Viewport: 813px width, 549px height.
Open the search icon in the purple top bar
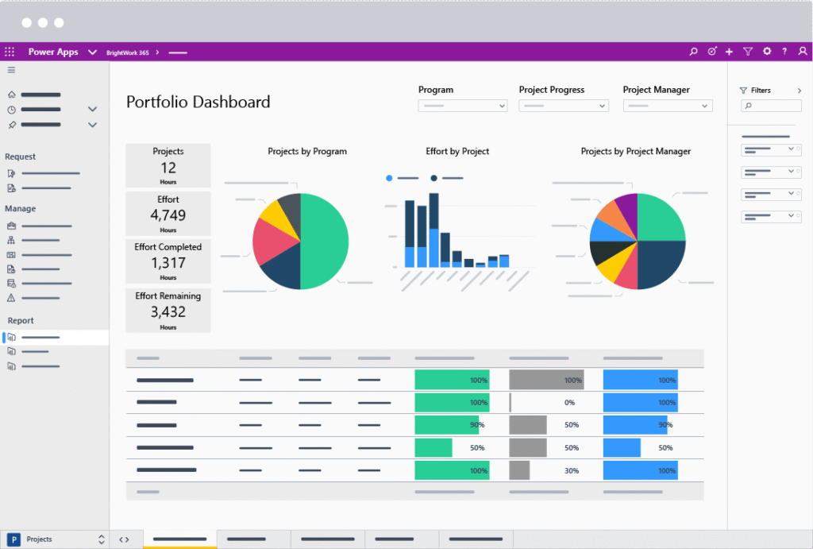pos(693,51)
